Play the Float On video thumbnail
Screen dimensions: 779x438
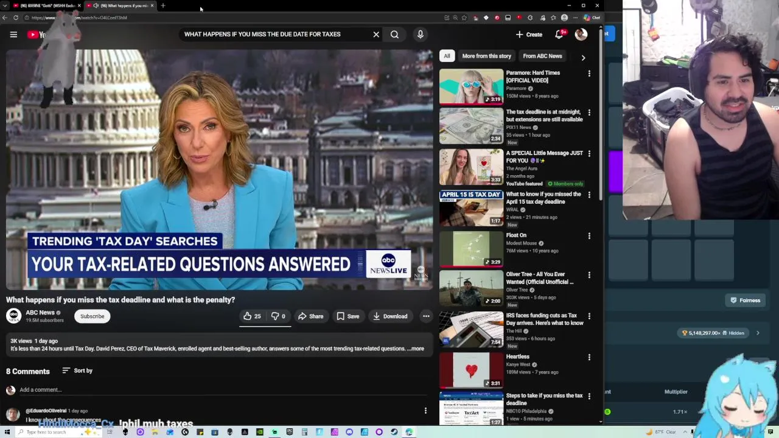pos(471,249)
